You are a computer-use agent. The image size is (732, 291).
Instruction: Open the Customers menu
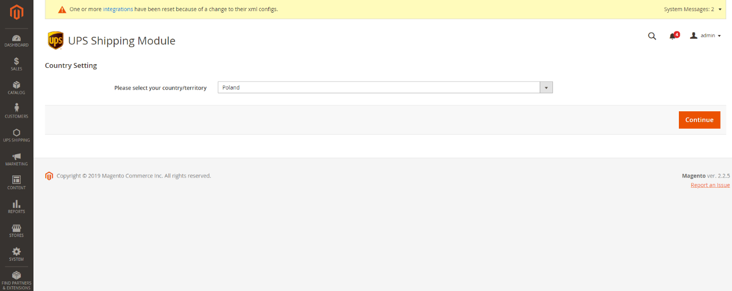pyautogui.click(x=16, y=112)
